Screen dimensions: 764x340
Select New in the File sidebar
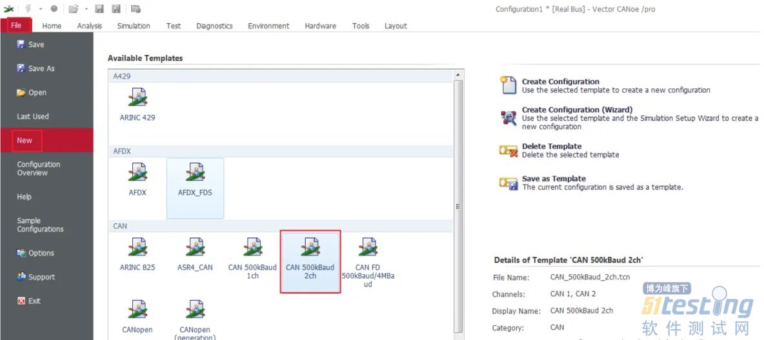tap(46, 140)
